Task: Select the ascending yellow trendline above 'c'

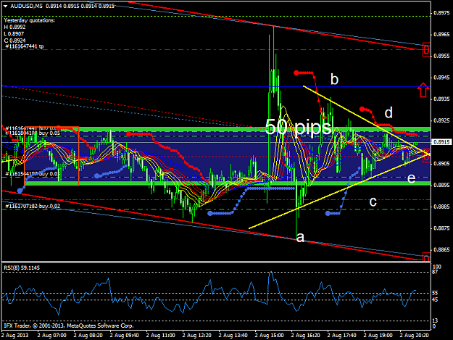Action: pyautogui.click(x=339, y=191)
